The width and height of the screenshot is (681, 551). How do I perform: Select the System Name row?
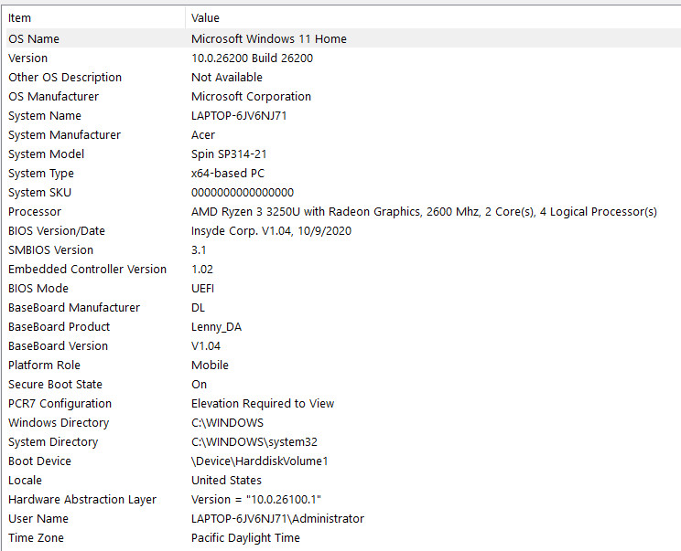pos(343,116)
